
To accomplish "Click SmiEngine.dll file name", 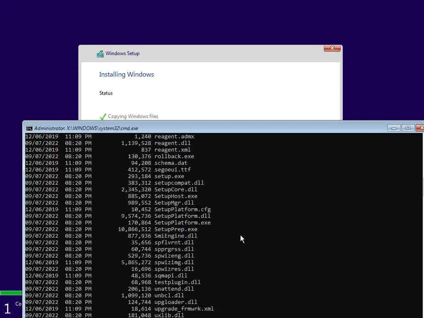I will click(176, 236).
